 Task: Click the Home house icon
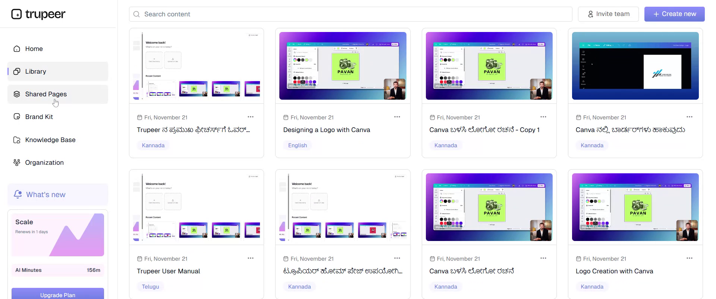point(17,49)
